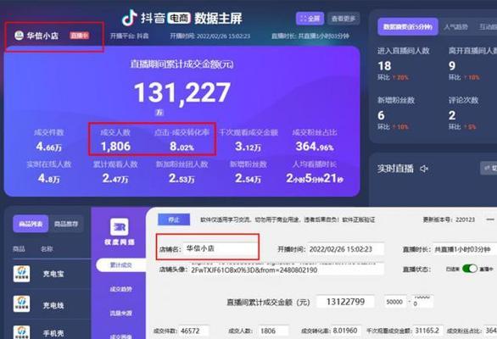
Task: Switch to the 商品推荐 tab
Action: [x=66, y=224]
